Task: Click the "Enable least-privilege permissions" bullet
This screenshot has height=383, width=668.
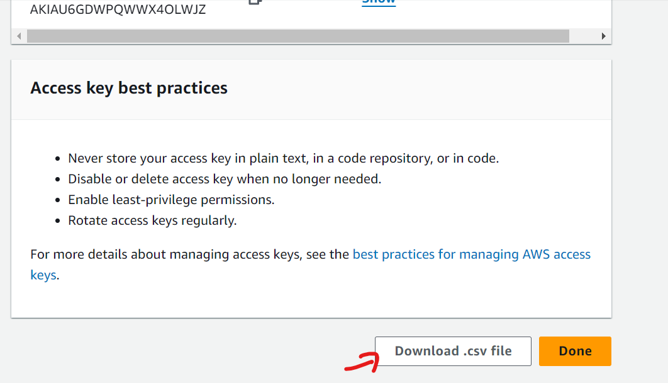Action: [x=171, y=200]
